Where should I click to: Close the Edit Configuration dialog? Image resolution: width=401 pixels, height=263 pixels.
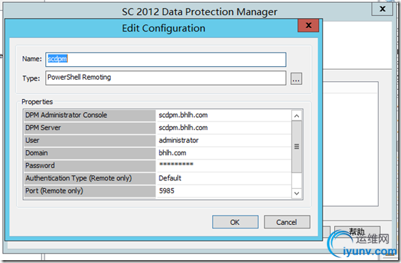(308, 25)
